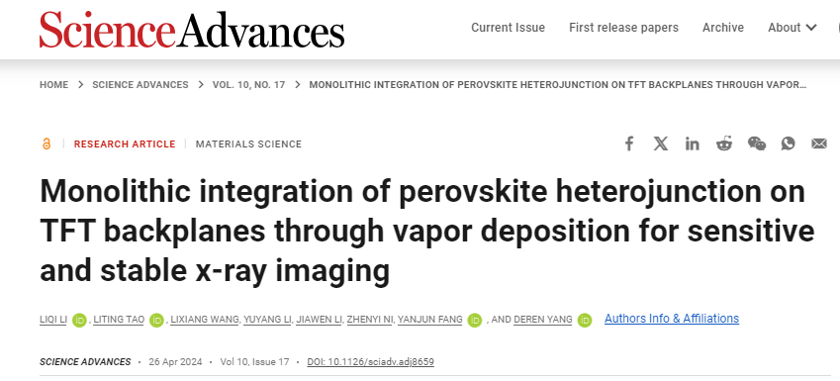Open the Archive menu item
The image size is (840, 381).
pos(723,28)
